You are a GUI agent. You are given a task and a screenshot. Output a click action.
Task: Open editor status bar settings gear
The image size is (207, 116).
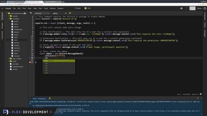click(201, 94)
